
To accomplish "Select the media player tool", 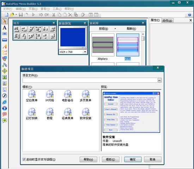I will [x=5, y=108].
